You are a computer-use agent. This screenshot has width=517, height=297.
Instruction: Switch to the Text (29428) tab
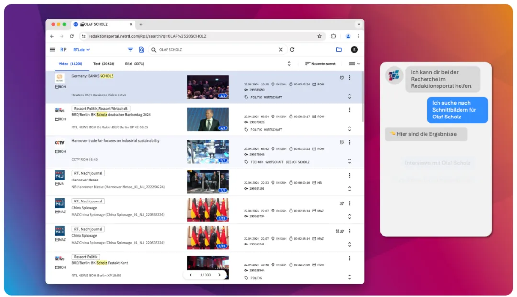click(104, 64)
